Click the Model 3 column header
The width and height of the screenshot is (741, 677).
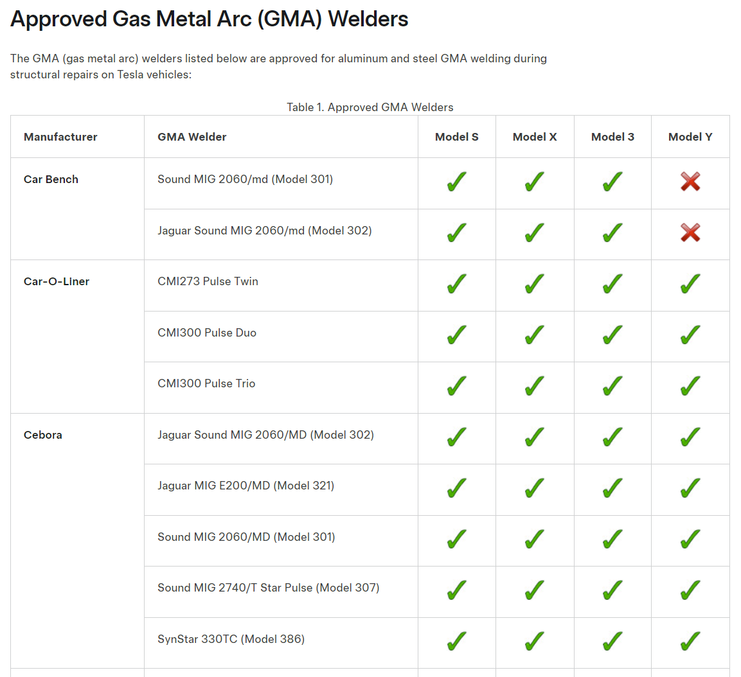612,137
